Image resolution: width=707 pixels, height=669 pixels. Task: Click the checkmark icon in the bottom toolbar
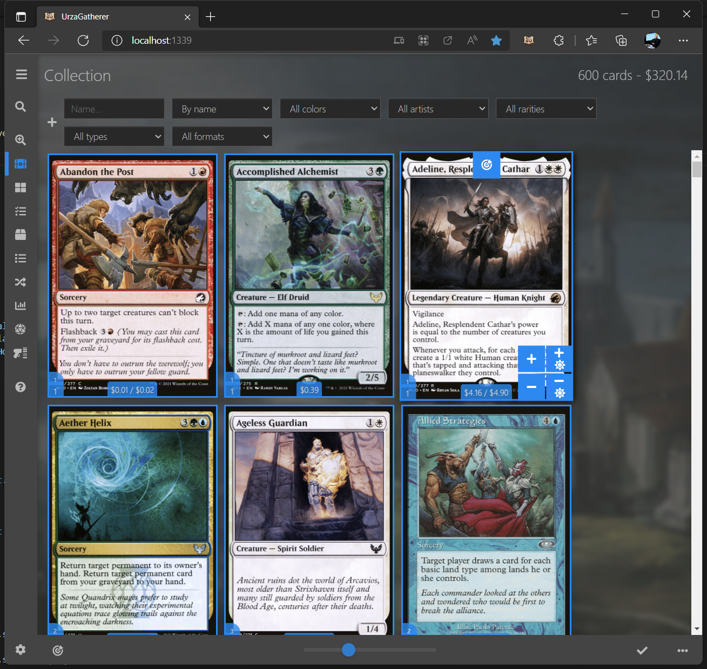click(642, 651)
